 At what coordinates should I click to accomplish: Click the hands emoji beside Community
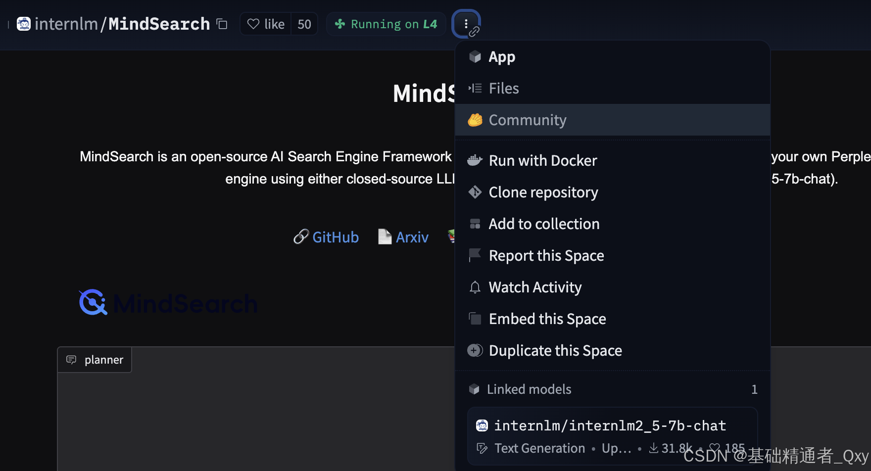coord(475,120)
